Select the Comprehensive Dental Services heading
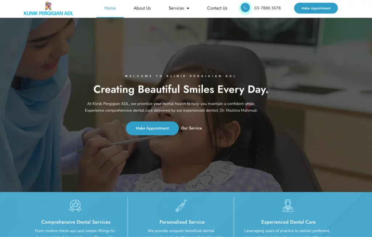The width and height of the screenshot is (372, 237). (76, 222)
